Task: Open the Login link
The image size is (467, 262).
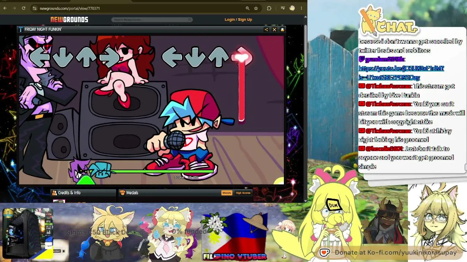Action: pyautogui.click(x=230, y=20)
